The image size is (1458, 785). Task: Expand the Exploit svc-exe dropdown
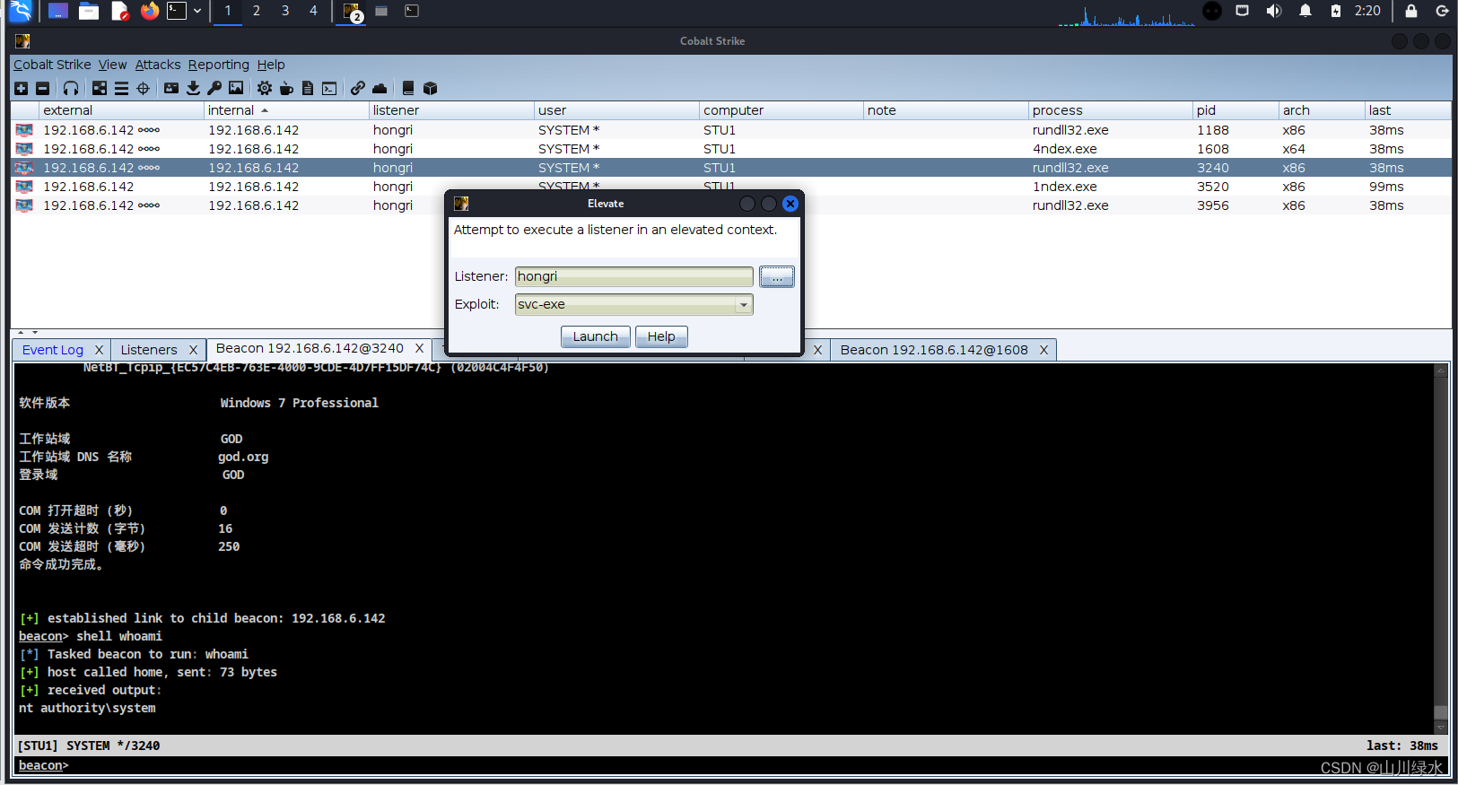(x=743, y=305)
